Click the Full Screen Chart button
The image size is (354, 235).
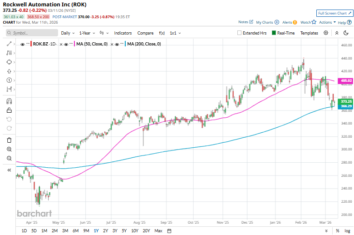[334, 14]
